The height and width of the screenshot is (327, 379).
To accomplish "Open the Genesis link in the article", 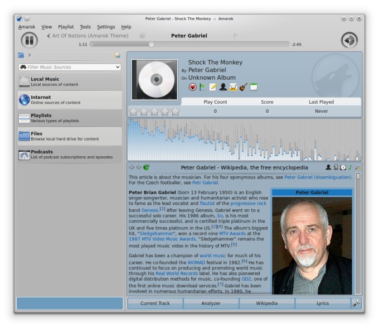I will tap(149, 210).
